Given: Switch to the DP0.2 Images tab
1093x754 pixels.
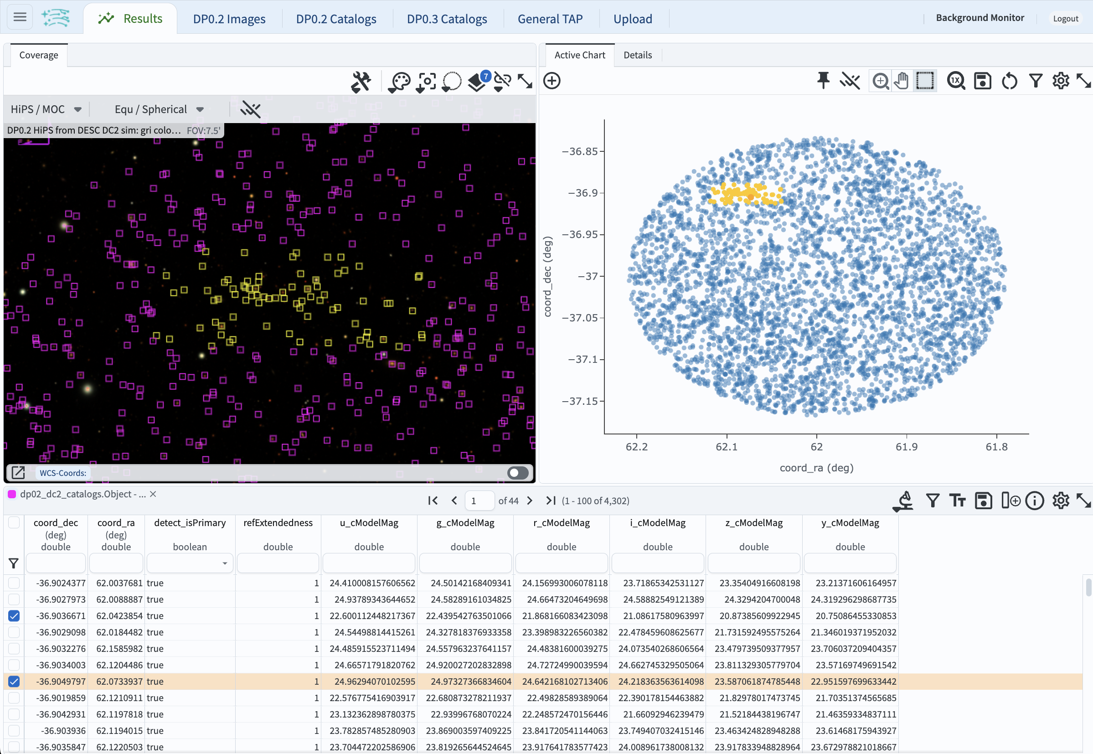Looking at the screenshot, I should tap(230, 18).
